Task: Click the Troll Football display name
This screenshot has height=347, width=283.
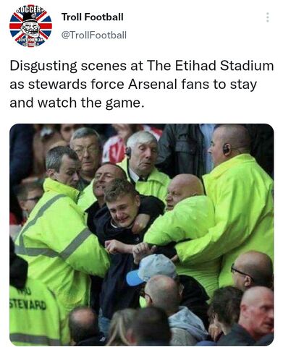Action: pyautogui.click(x=93, y=17)
